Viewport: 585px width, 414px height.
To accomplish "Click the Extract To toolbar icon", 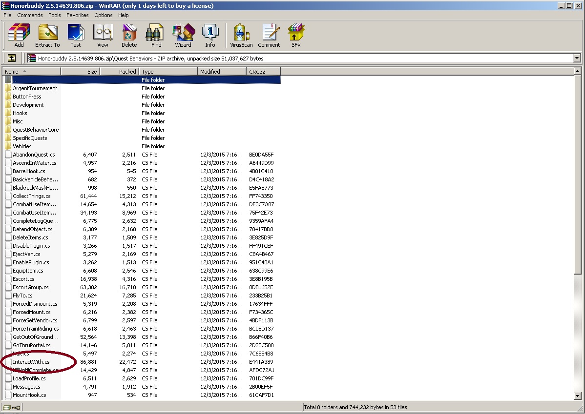I will coord(47,36).
